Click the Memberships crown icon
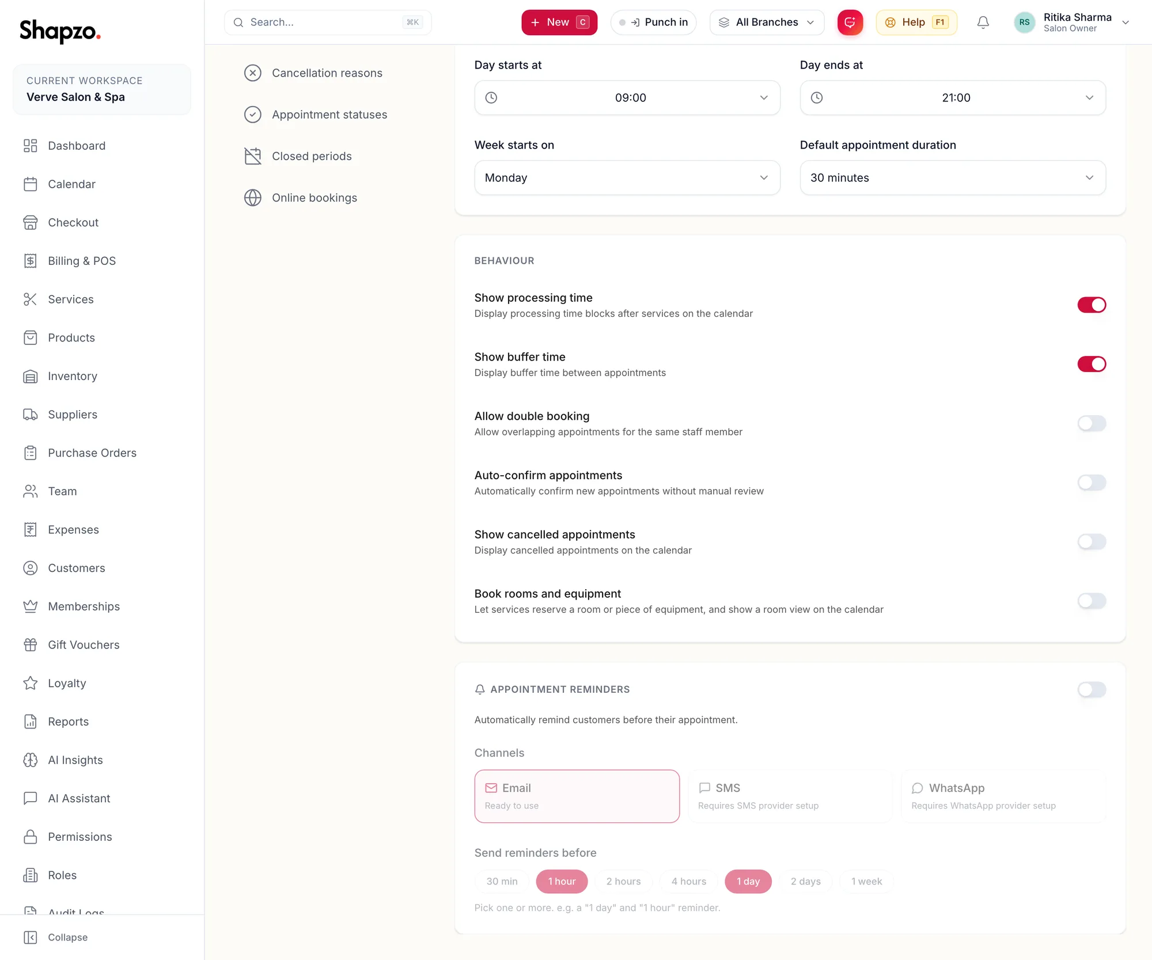 [x=31, y=606]
